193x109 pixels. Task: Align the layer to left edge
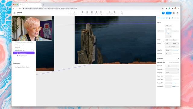click(159, 18)
